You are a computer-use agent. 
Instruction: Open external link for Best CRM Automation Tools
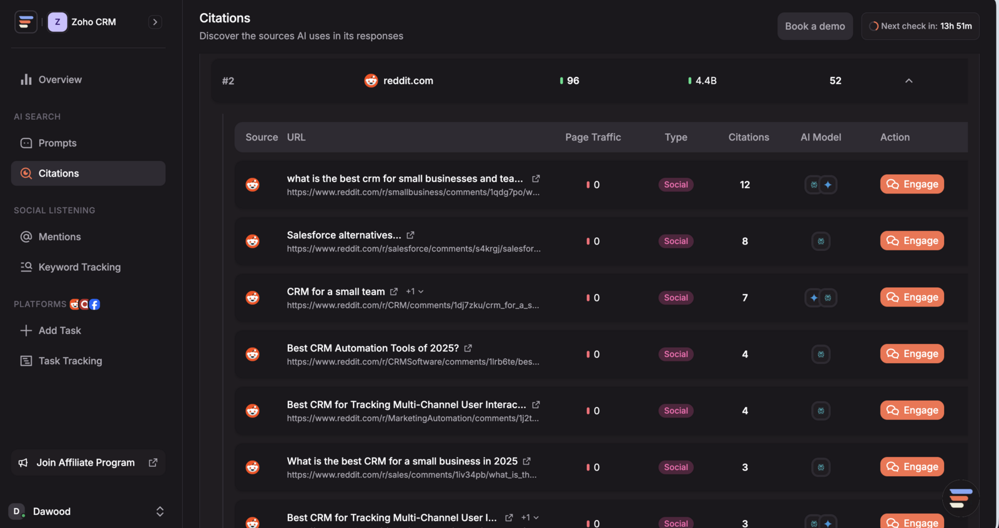[x=468, y=348]
